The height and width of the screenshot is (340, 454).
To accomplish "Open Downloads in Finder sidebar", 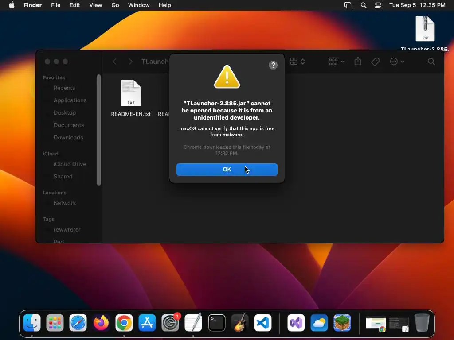I will 68,138.
